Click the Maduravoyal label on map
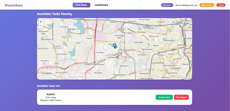 coord(99,64)
